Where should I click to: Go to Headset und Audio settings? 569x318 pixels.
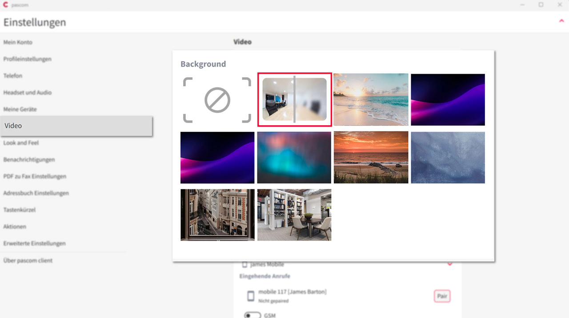tap(28, 92)
